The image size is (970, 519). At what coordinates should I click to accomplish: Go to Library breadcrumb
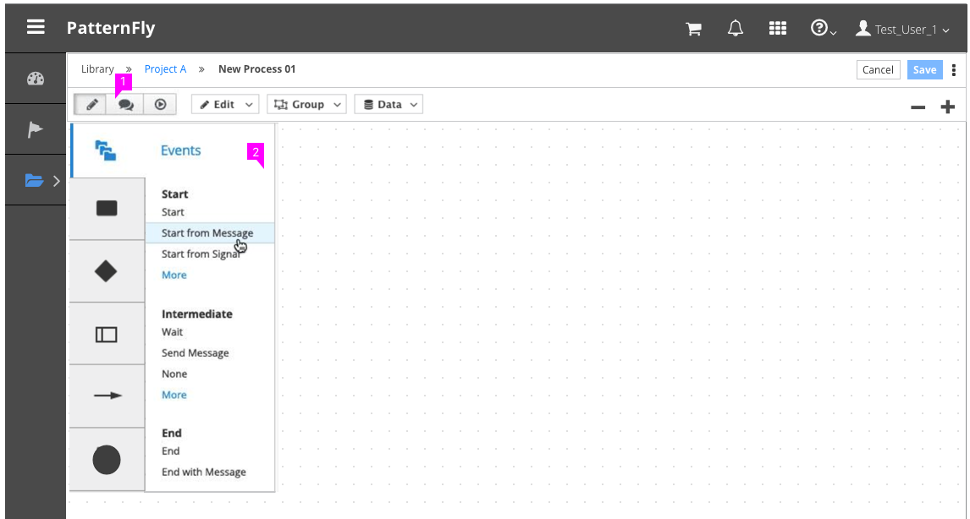(97, 69)
